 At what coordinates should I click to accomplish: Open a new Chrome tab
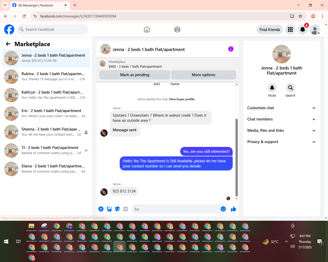[75, 5]
